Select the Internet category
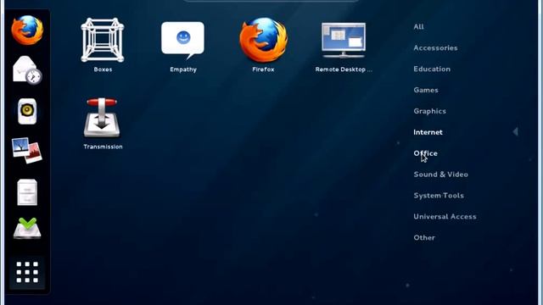The image size is (543, 305). coord(428,132)
